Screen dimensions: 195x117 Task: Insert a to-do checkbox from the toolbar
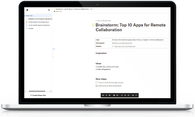coord(122,95)
